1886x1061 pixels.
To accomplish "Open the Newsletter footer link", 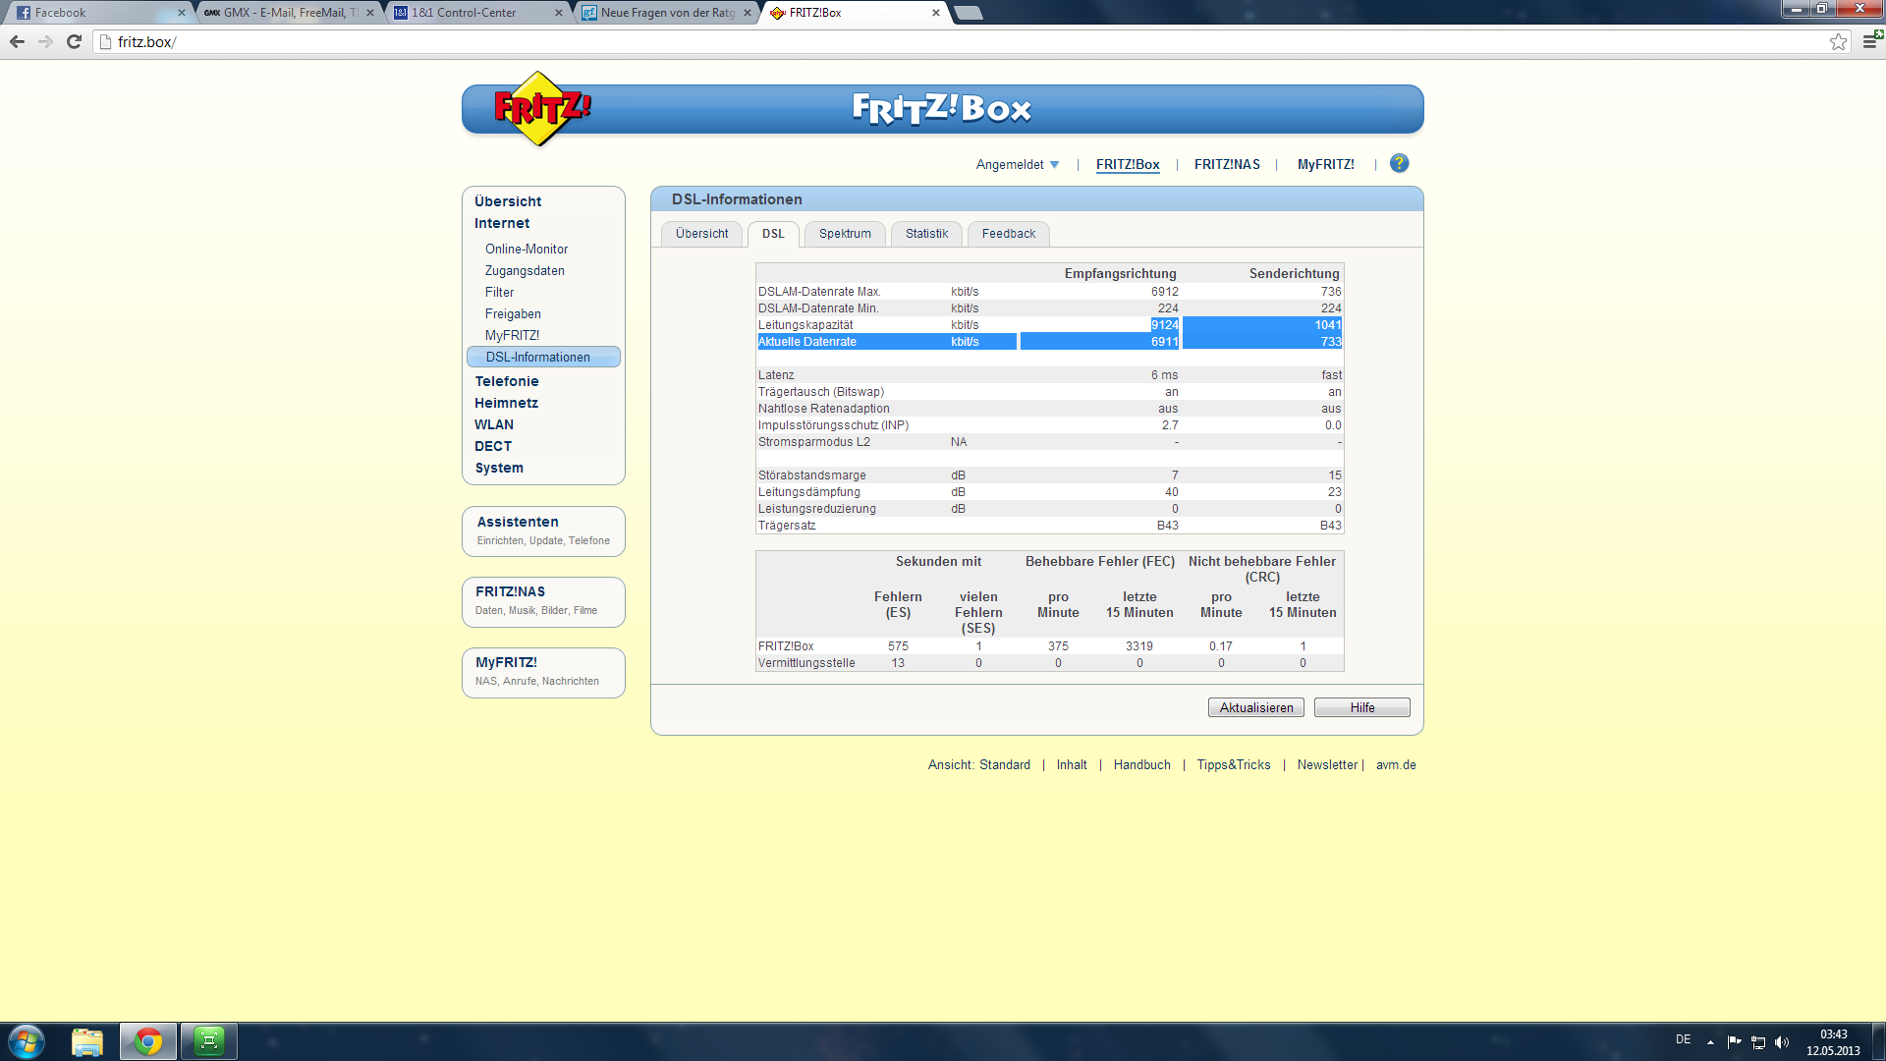I will [x=1327, y=764].
